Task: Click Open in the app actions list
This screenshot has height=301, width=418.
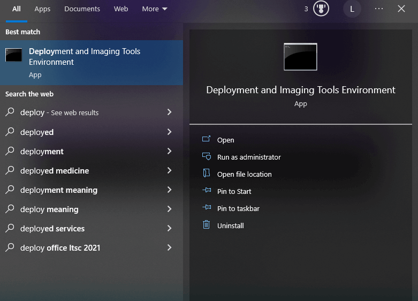Action: point(225,140)
